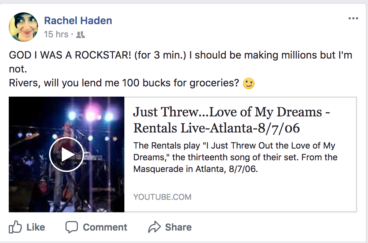This screenshot has height=243, width=368.
Task: Click the thumbs-up Like icon
Action: point(15,227)
